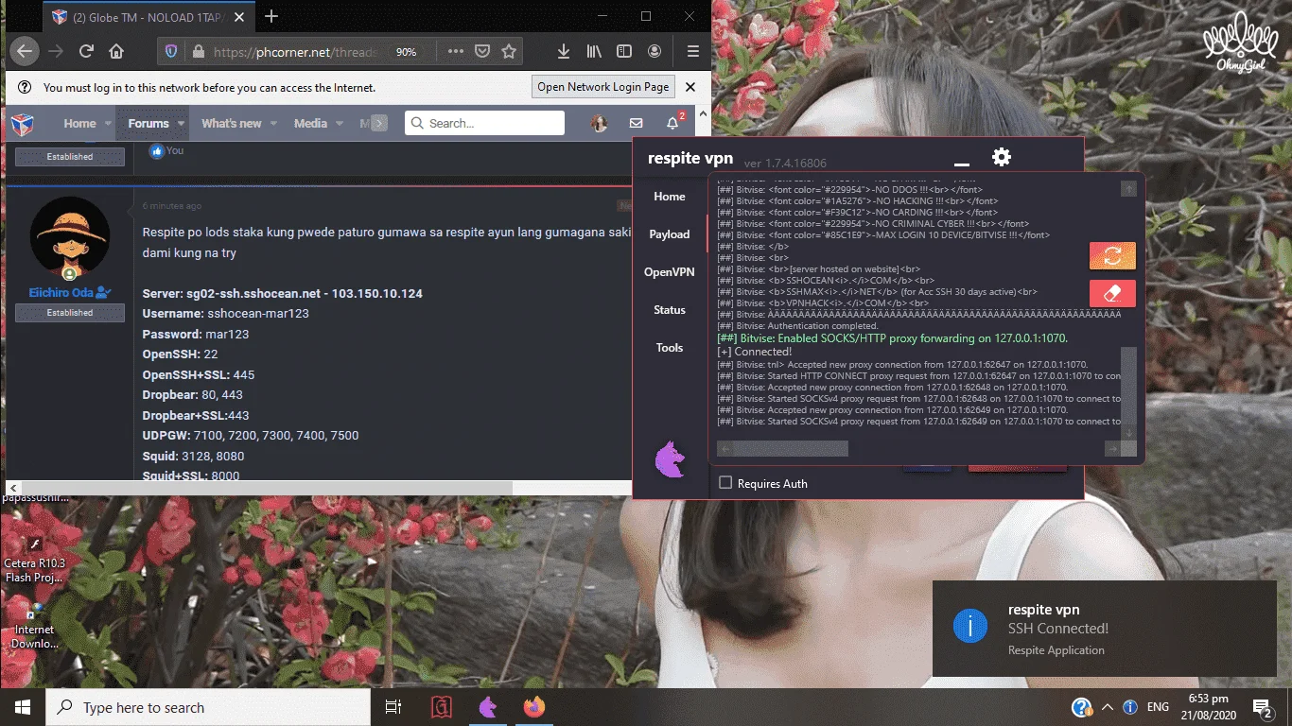Click respite vpn wolf icon on taskbar
The width and height of the screenshot is (1292, 726).
click(488, 707)
